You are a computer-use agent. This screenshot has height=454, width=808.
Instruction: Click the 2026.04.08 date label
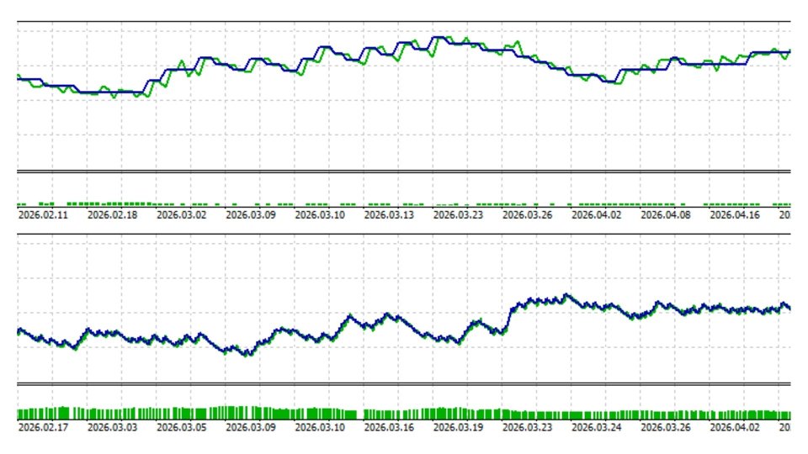pyautogui.click(x=665, y=214)
